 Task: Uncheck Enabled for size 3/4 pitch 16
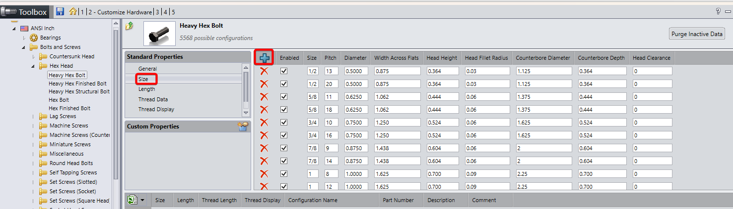point(284,135)
